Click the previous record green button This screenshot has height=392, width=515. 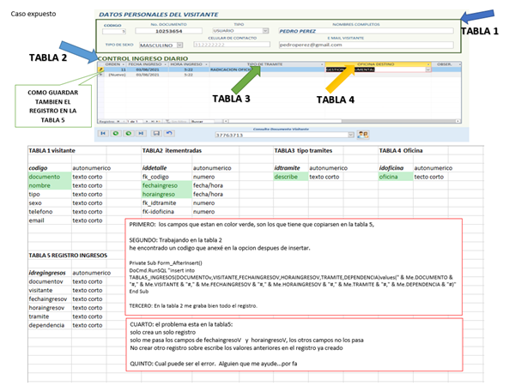pos(116,134)
